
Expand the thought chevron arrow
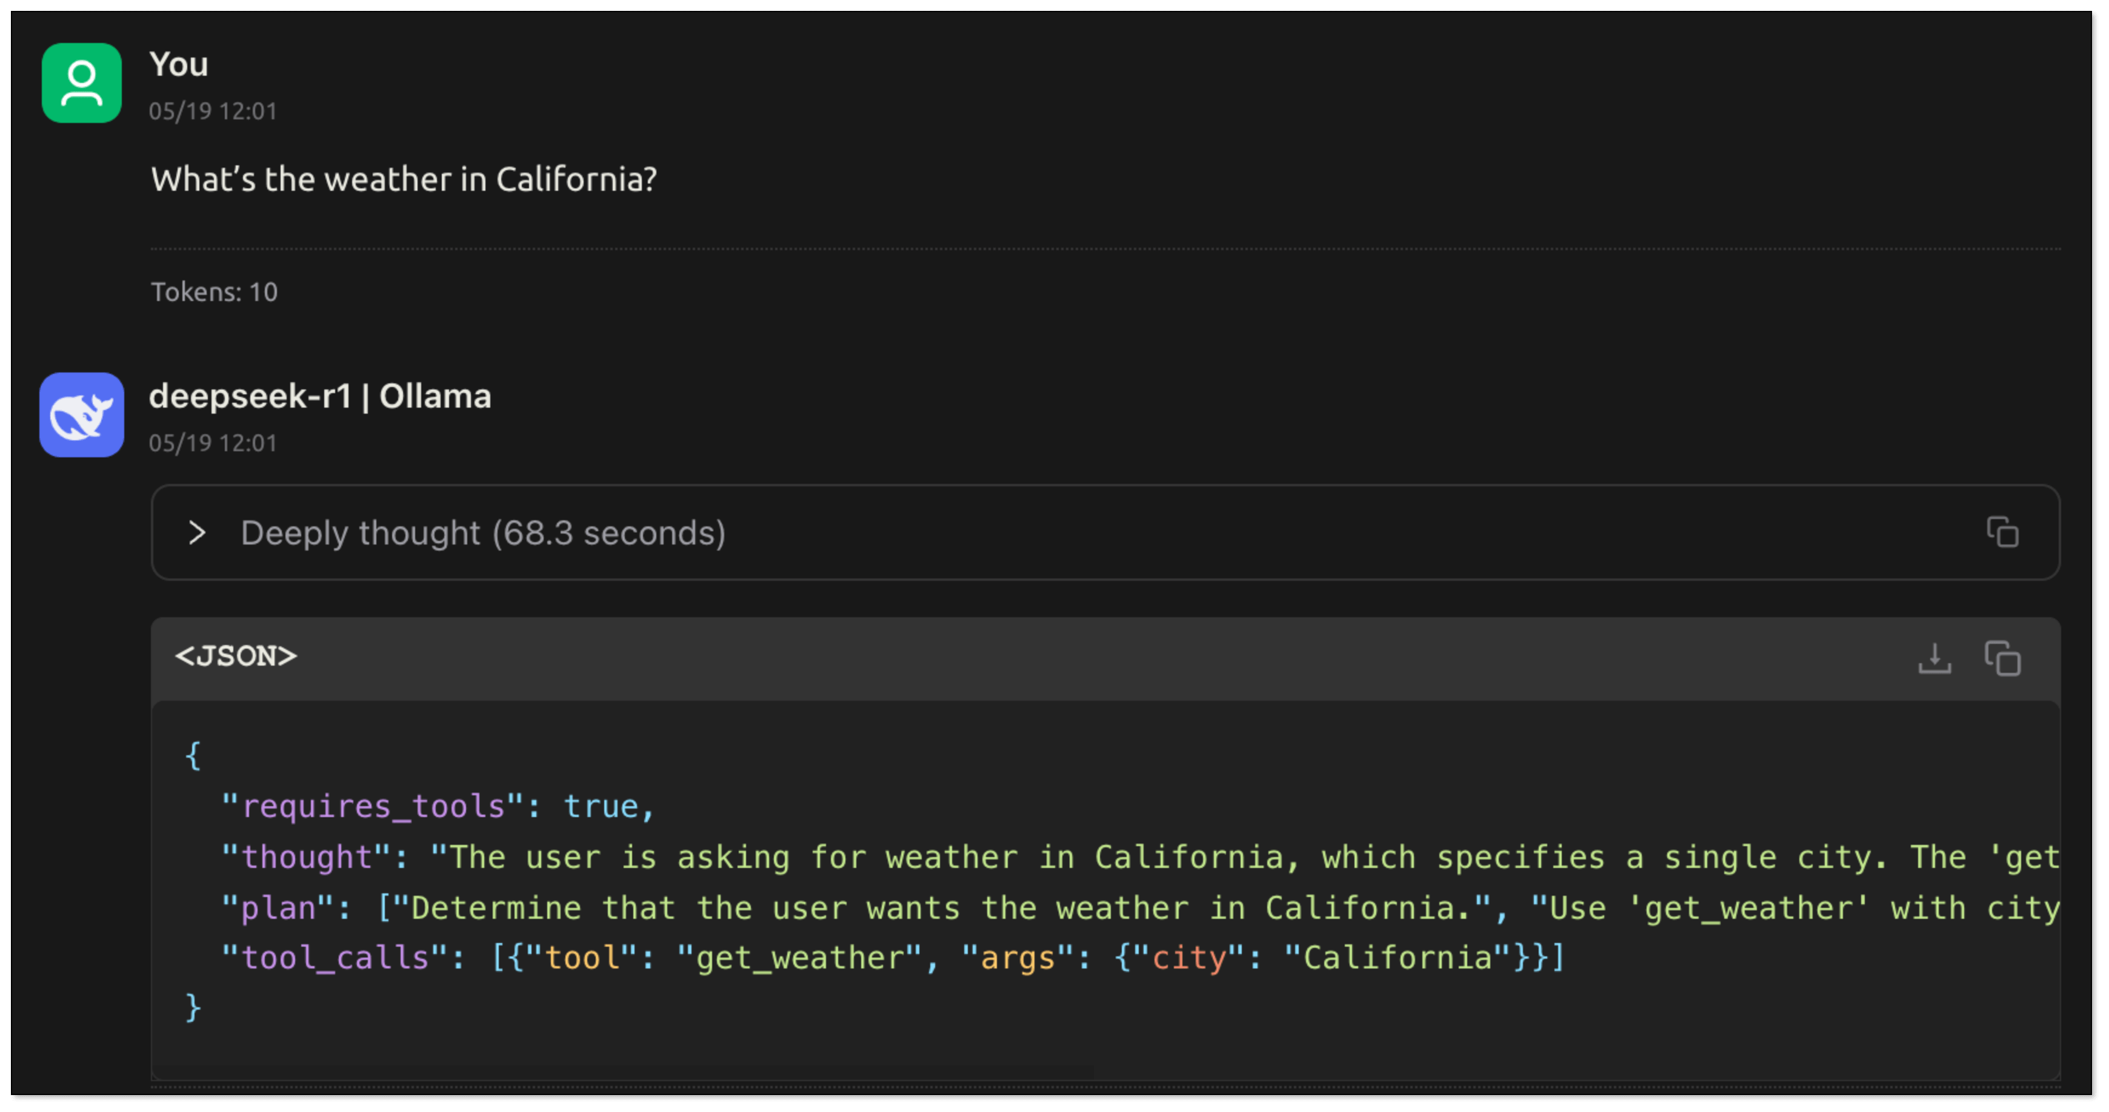pyautogui.click(x=196, y=532)
